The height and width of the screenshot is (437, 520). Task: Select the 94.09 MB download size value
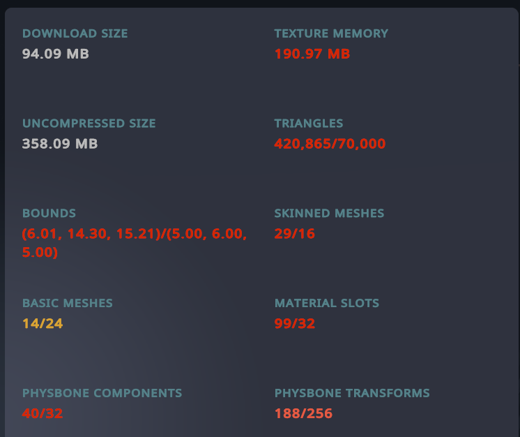[55, 54]
